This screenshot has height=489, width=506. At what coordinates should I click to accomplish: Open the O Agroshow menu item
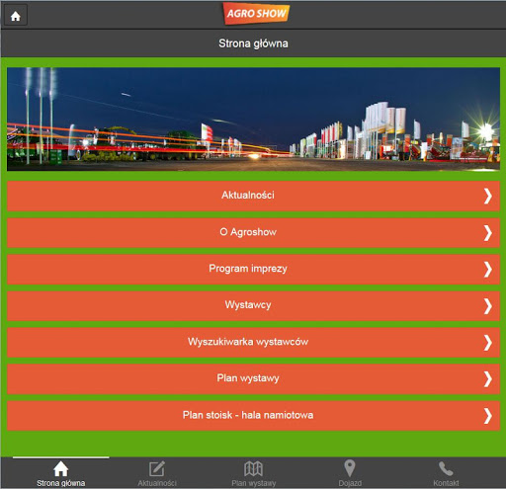[253, 233]
